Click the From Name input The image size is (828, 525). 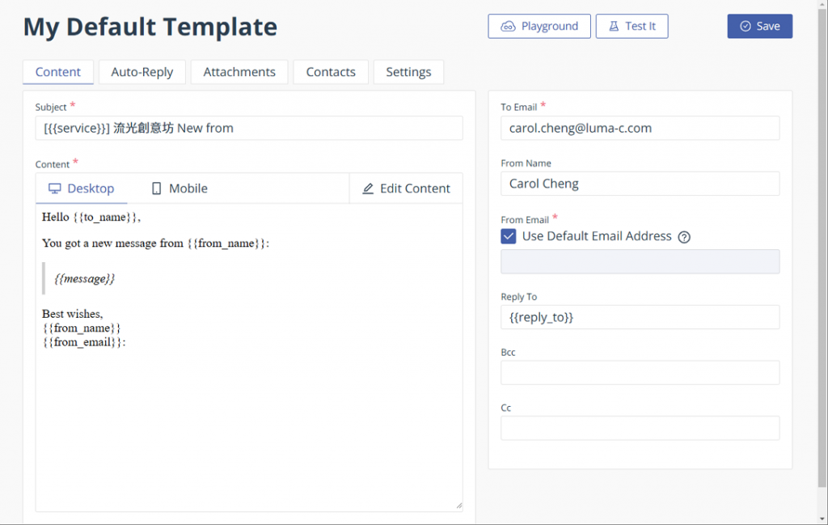pyautogui.click(x=640, y=184)
